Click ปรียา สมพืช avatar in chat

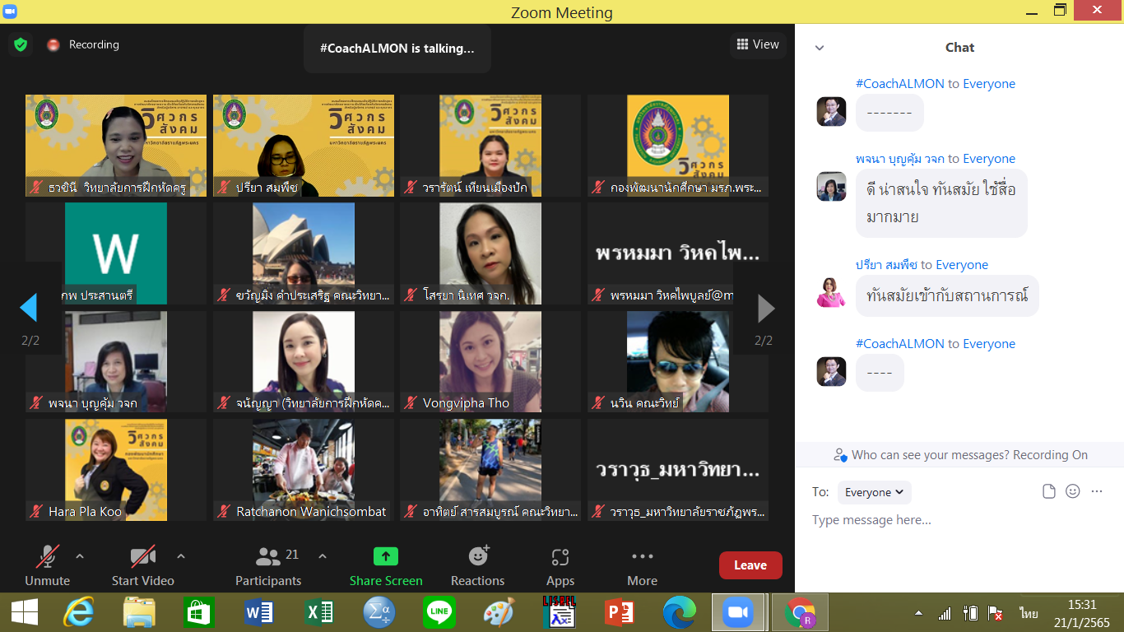[831, 292]
